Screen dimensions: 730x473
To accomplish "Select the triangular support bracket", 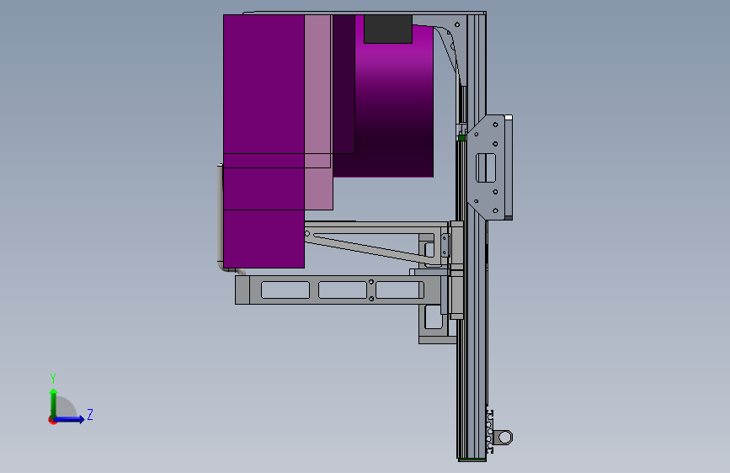I will pos(372,242).
